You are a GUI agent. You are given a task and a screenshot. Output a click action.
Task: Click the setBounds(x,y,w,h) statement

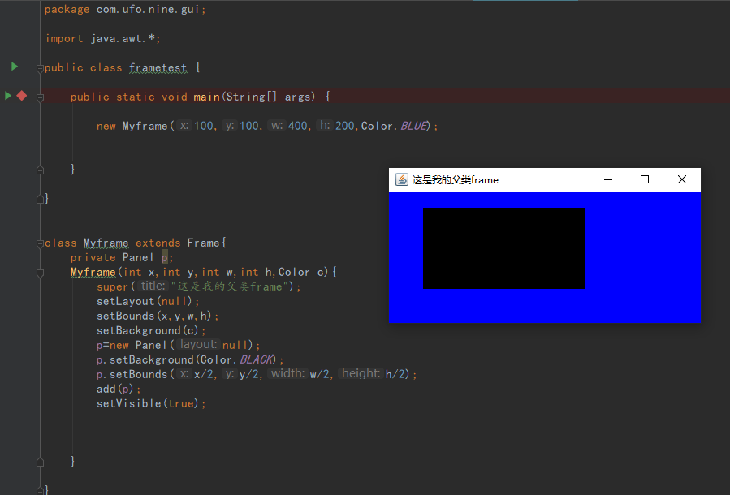(158, 316)
